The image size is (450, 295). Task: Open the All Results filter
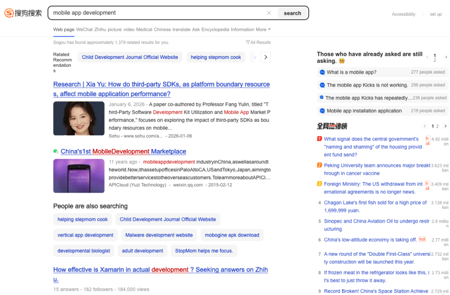(x=258, y=43)
